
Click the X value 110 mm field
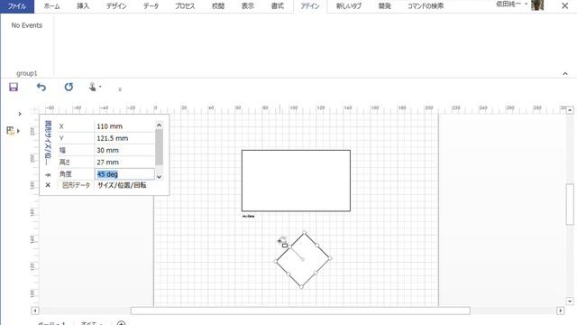click(x=124, y=126)
